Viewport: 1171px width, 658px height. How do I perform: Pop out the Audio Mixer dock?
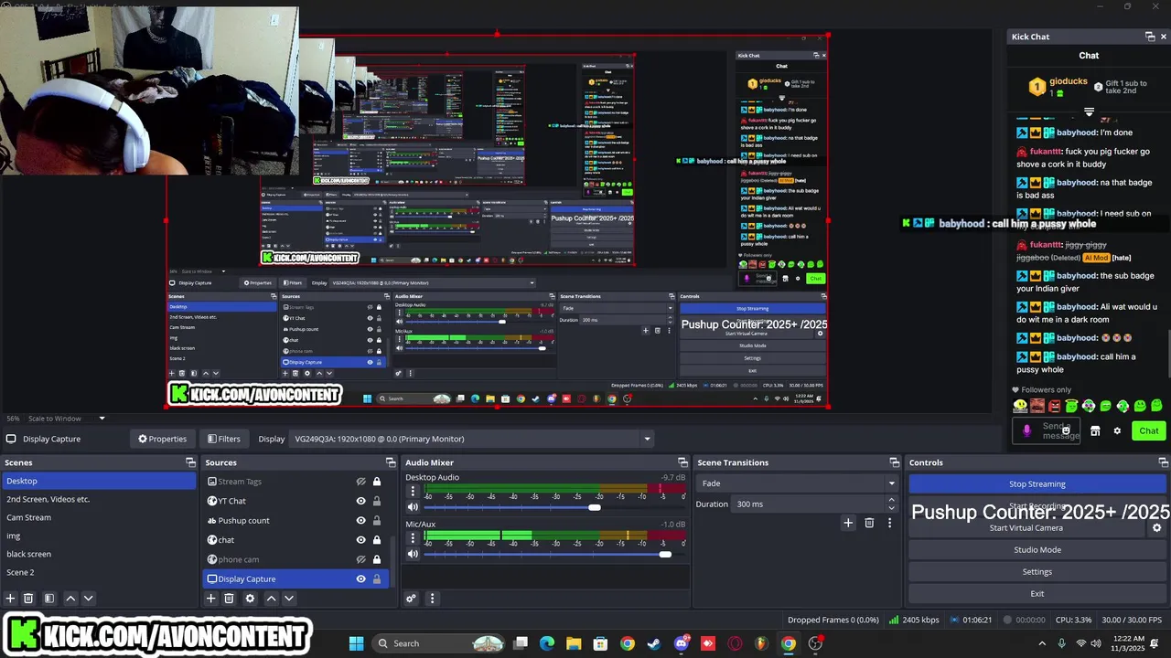(x=682, y=462)
